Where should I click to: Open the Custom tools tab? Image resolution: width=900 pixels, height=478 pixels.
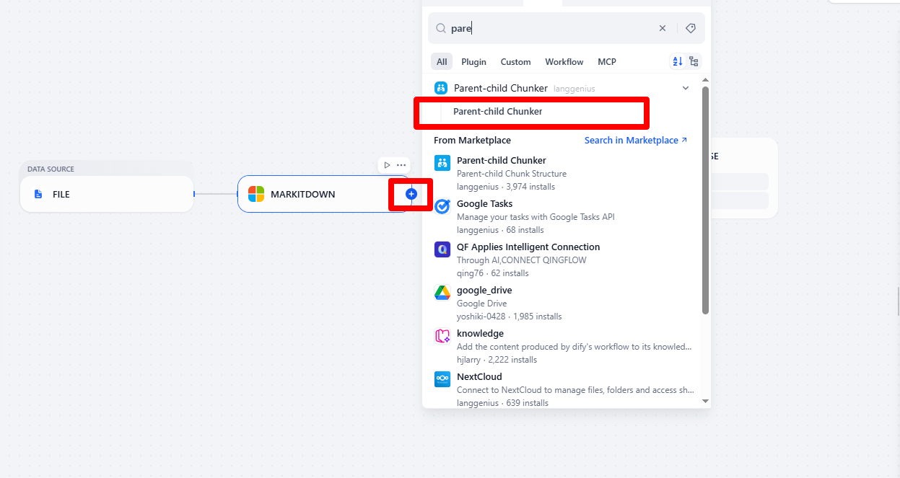pos(515,62)
